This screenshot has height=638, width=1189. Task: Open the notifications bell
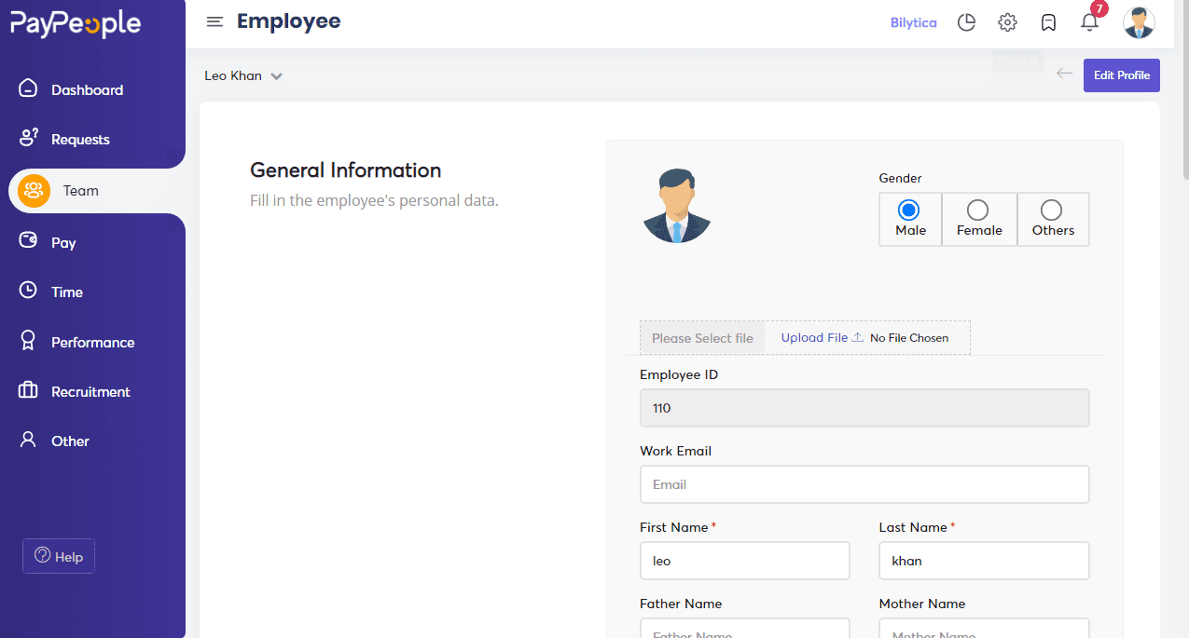point(1089,22)
